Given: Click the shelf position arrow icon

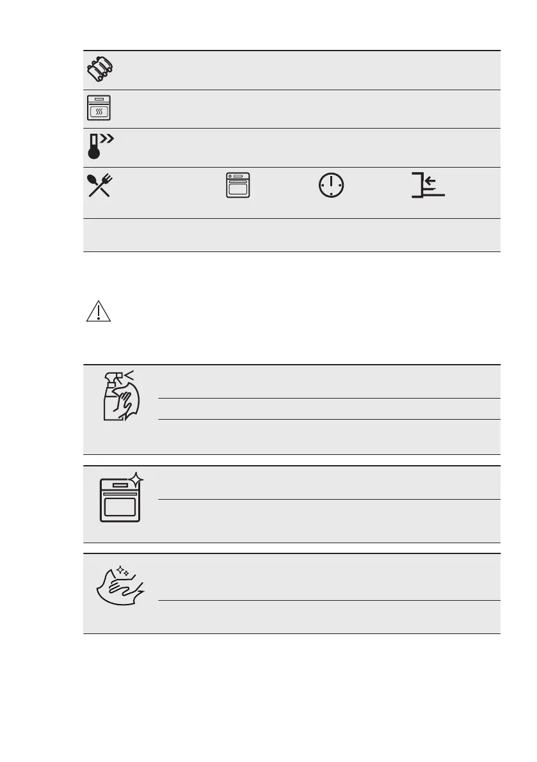Looking at the screenshot, I should click(x=428, y=185).
